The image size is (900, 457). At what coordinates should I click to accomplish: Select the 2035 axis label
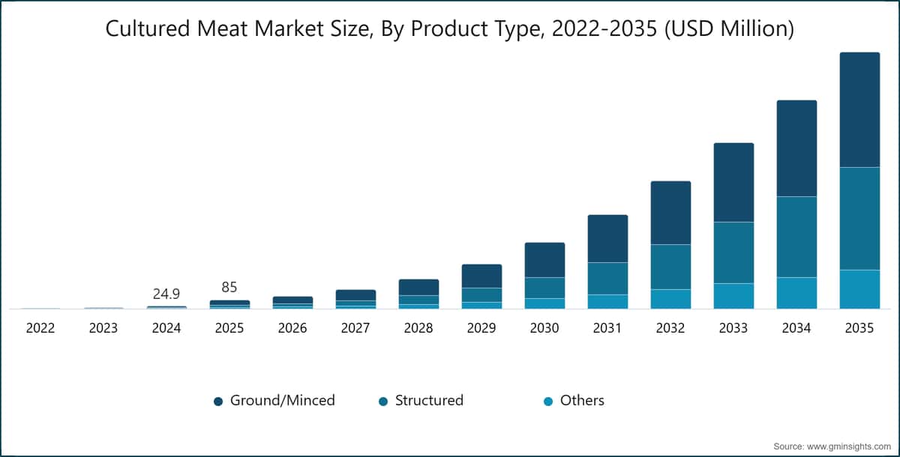pyautogui.click(x=859, y=328)
